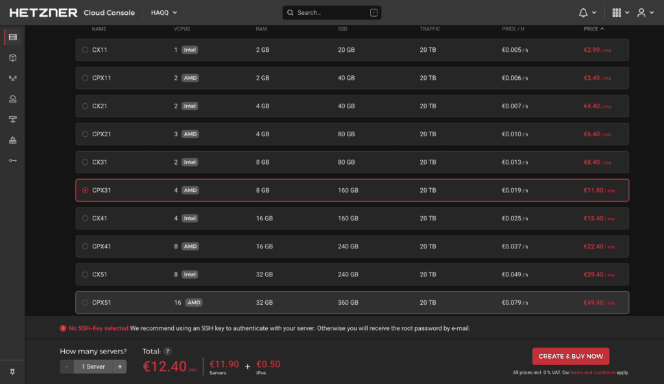Open the Load Balancers sidebar icon
Viewport: 664px width, 384px height.
pos(13,119)
